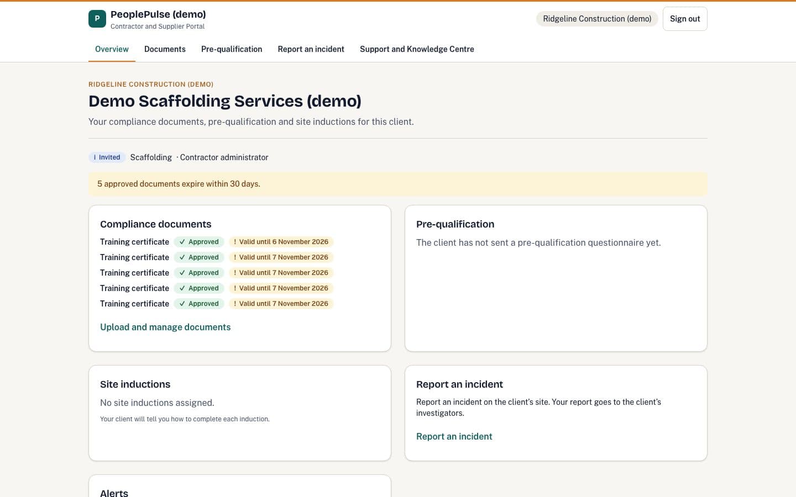Image resolution: width=796 pixels, height=497 pixels.
Task: Click the Pre-qualification card heading
Action: pyautogui.click(x=455, y=224)
